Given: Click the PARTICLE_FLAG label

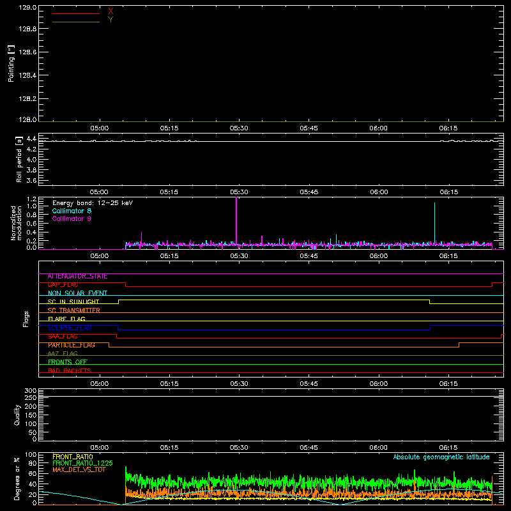Looking at the screenshot, I should point(72,345).
